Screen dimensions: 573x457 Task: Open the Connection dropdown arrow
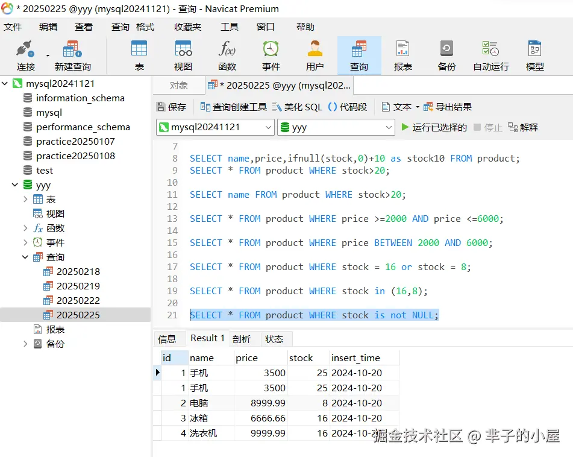point(48,55)
